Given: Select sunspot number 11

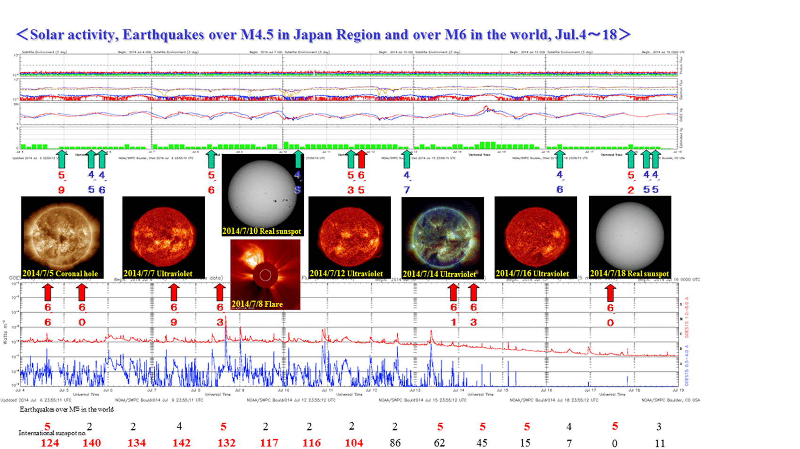Looking at the screenshot, I should coord(660,443).
